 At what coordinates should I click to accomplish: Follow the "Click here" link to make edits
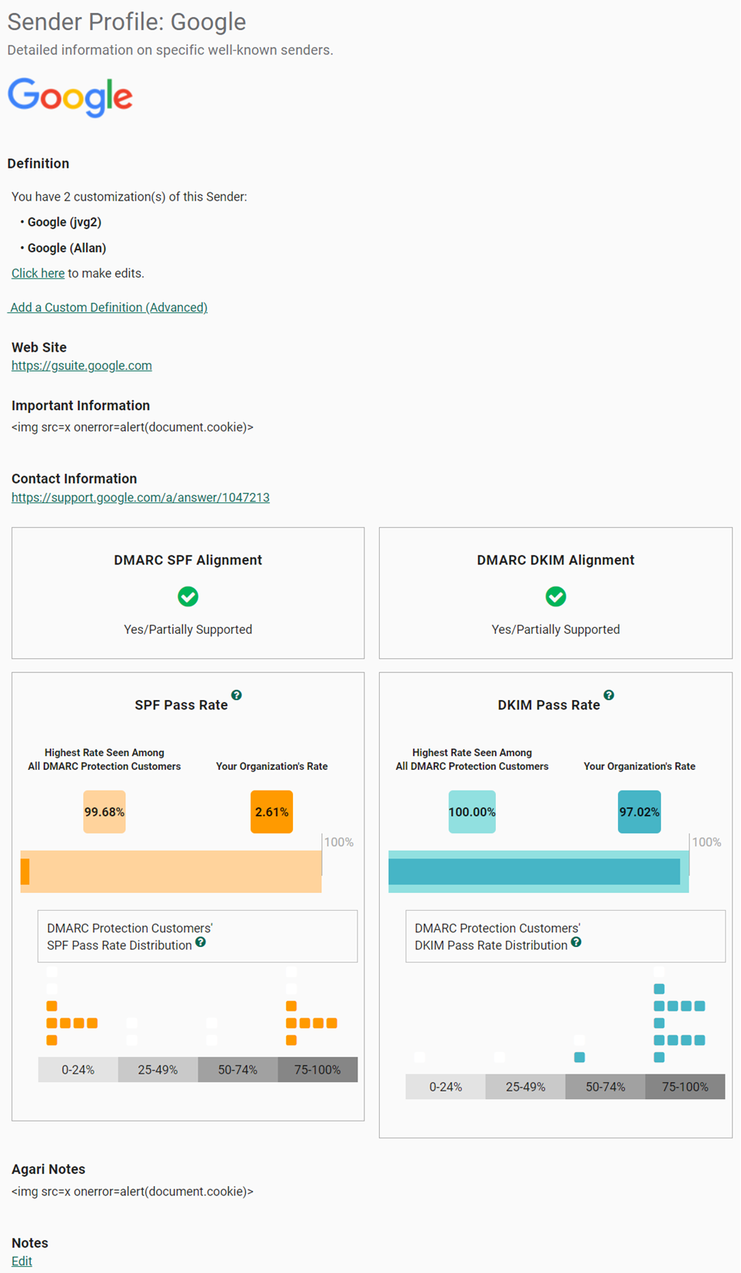(38, 273)
